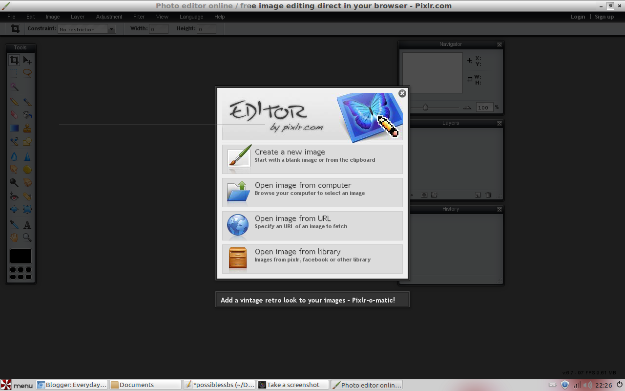The image size is (625, 391).
Task: Select the Dodge tool
Action: pos(14,183)
